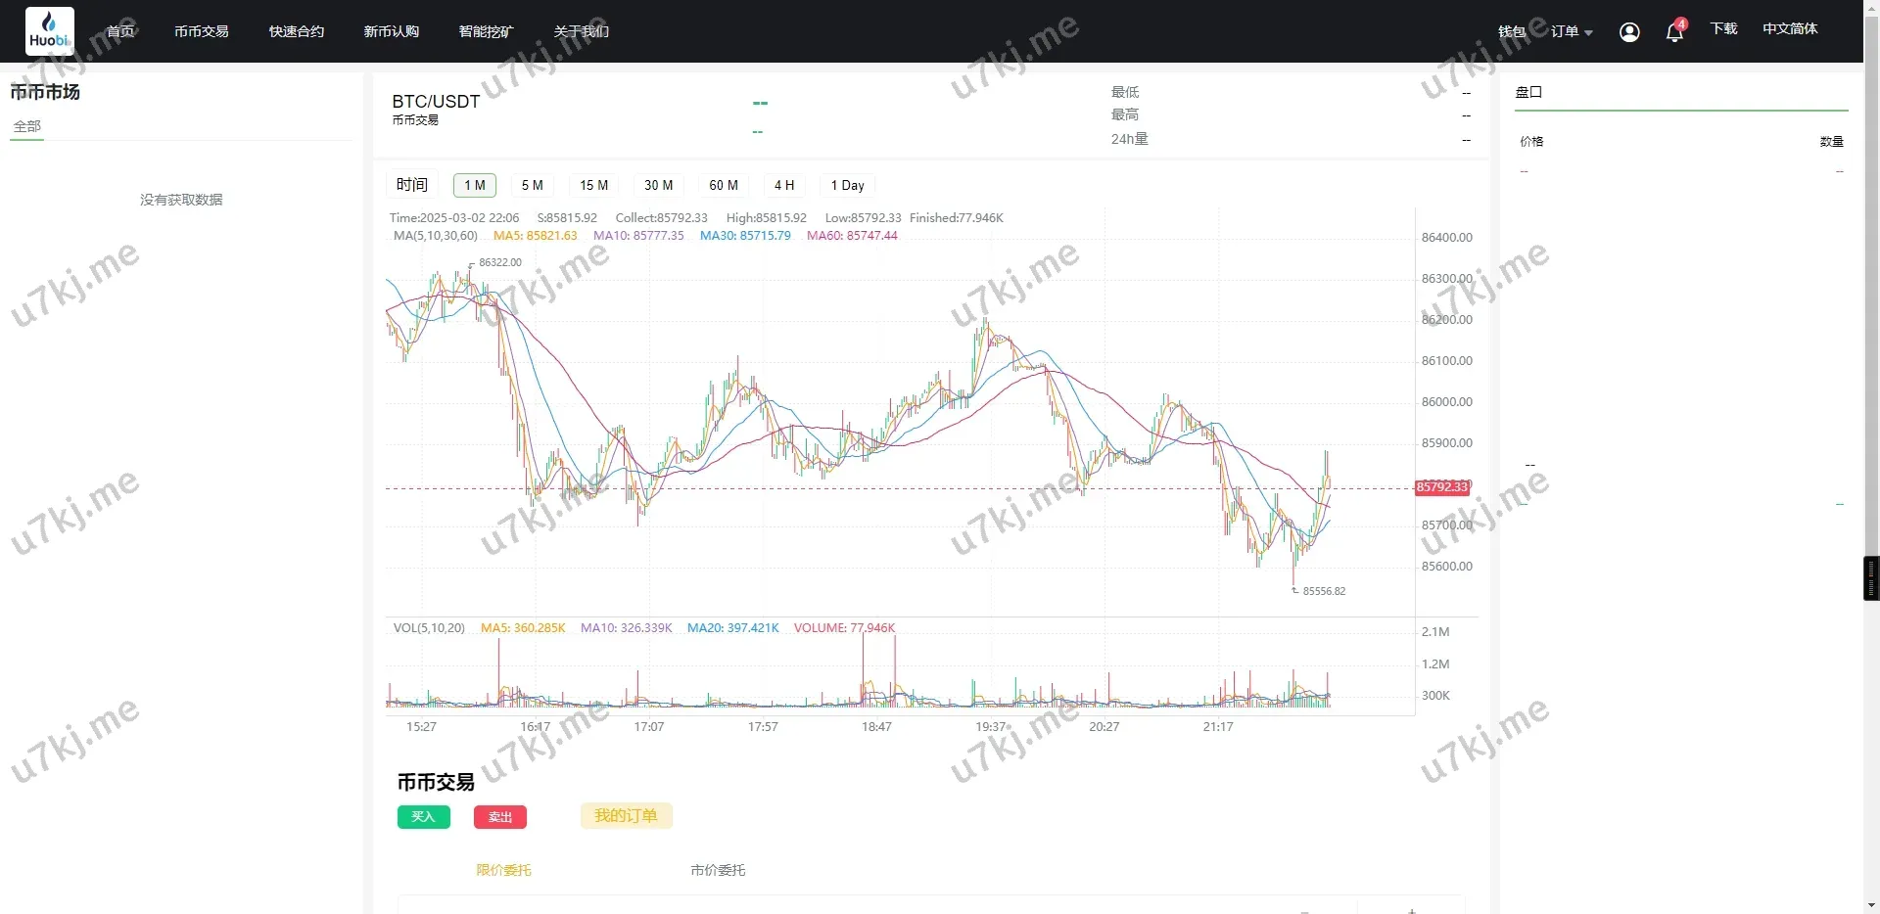Switch the chart to 15 M interval

593,185
